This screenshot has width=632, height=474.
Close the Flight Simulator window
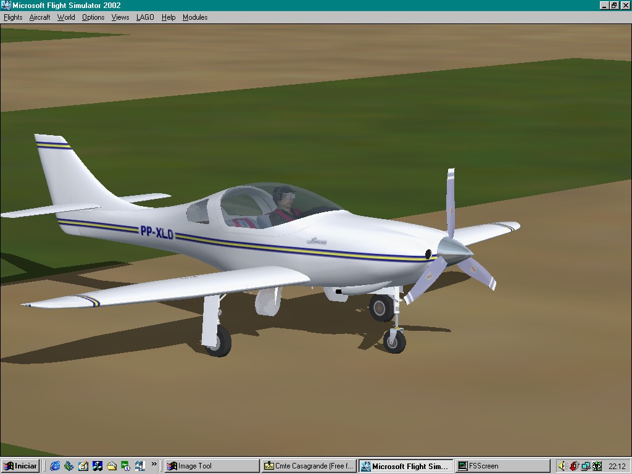[x=625, y=5]
